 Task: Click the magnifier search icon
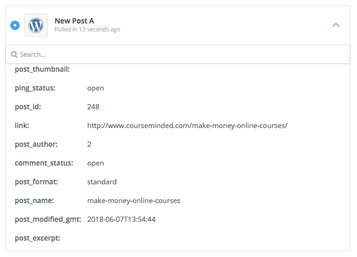14,54
